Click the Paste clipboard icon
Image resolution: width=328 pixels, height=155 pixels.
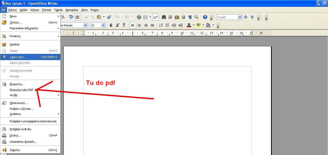pyautogui.click(x=99, y=17)
